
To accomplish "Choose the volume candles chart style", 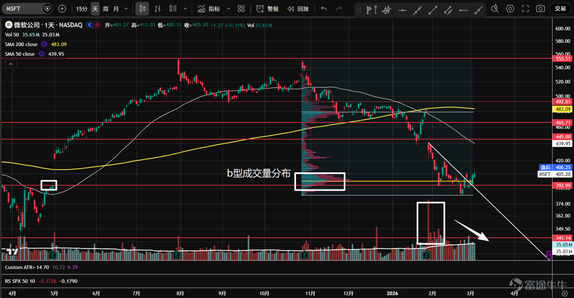I will (x=173, y=9).
